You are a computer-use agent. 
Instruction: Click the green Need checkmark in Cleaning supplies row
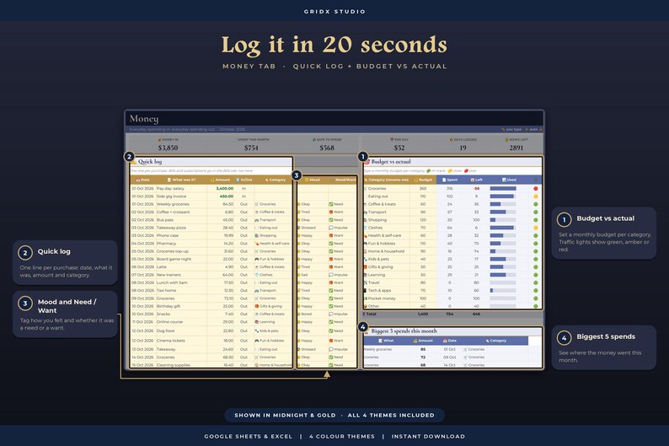tap(330, 365)
